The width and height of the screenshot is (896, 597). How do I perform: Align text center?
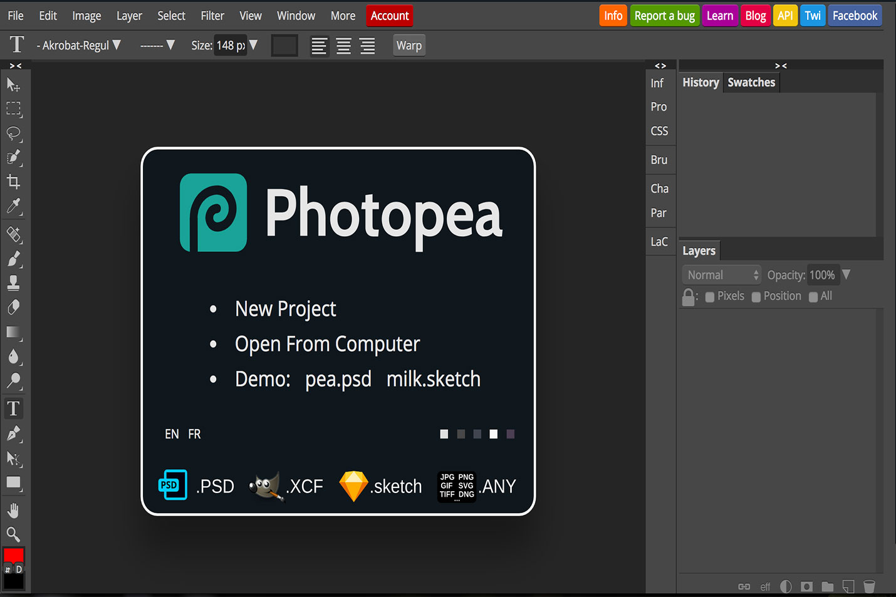(x=343, y=46)
